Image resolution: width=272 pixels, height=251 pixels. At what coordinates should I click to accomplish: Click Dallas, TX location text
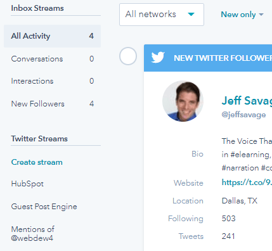tap(240, 201)
